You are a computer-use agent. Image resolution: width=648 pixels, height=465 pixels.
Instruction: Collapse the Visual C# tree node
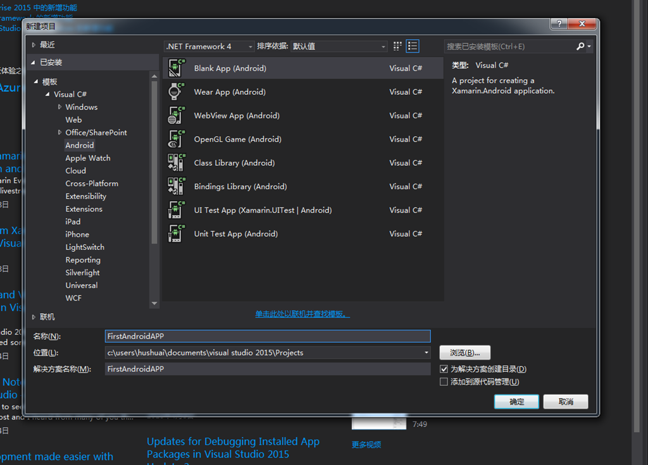[x=47, y=94]
